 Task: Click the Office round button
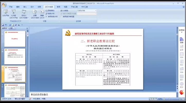[x=4, y=5]
